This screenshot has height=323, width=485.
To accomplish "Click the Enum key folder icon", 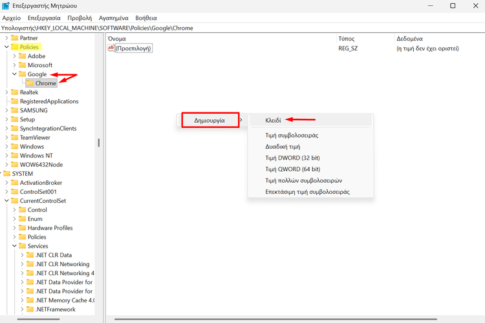I will point(22,219).
